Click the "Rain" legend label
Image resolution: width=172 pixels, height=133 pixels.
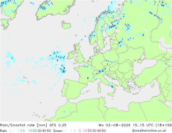coord(4,131)
